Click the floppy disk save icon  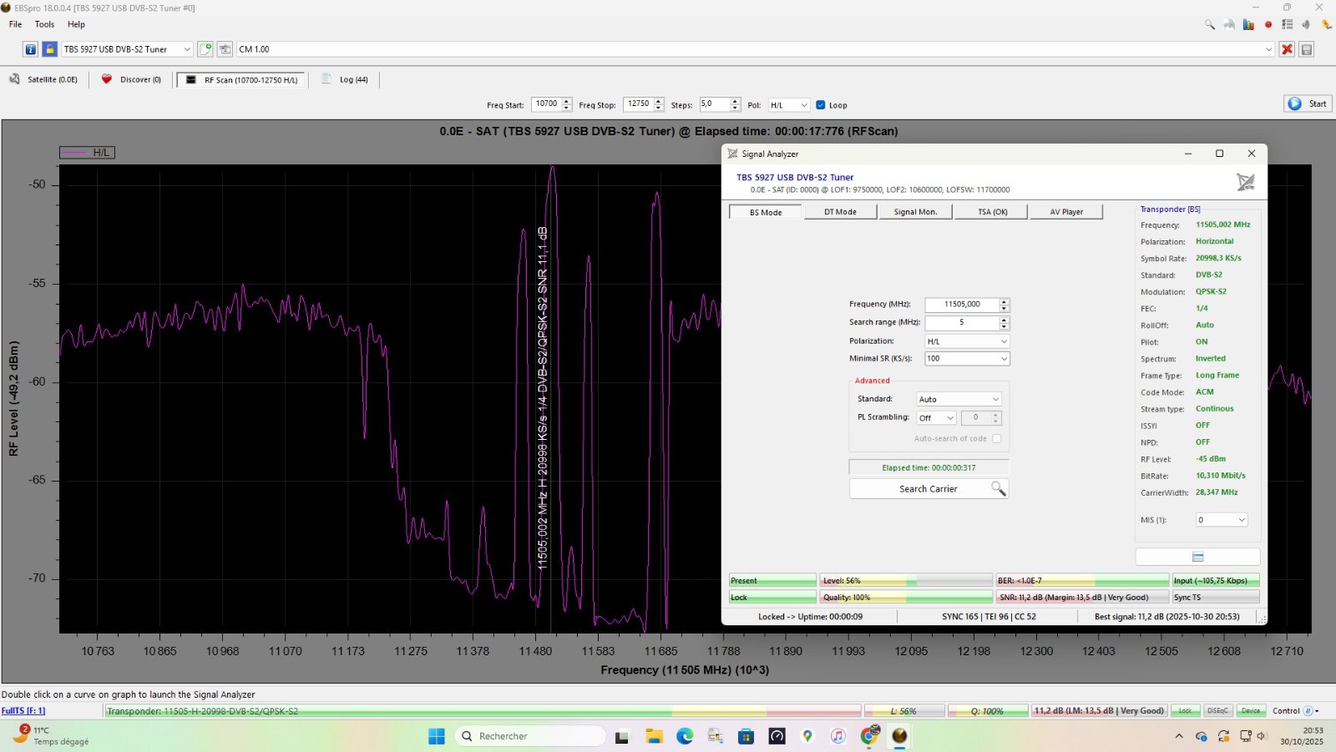pos(1307,49)
